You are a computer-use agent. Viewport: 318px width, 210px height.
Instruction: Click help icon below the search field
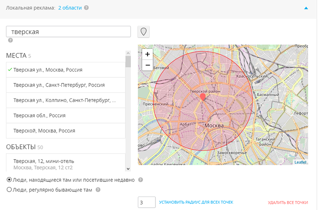pos(10,40)
